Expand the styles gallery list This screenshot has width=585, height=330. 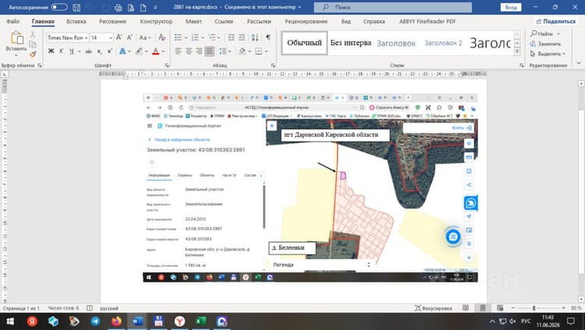point(517,52)
